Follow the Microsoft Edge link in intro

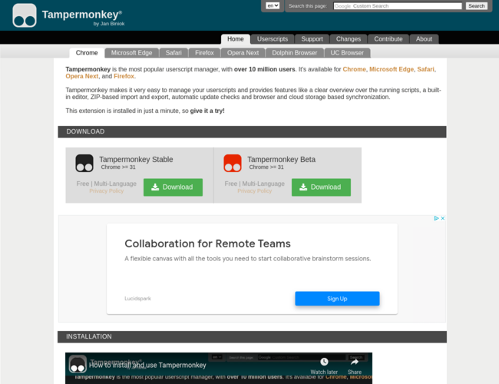(392, 69)
